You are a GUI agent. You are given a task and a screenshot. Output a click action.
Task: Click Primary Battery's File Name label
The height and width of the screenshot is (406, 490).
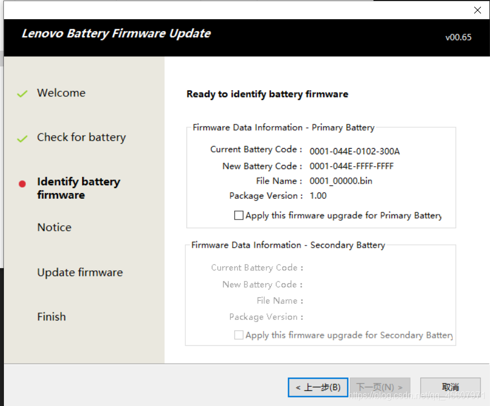(x=279, y=181)
